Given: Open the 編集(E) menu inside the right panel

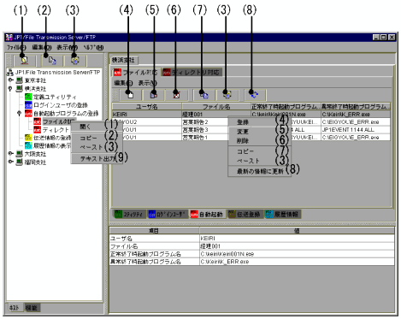Looking at the screenshot, I should (x=123, y=83).
